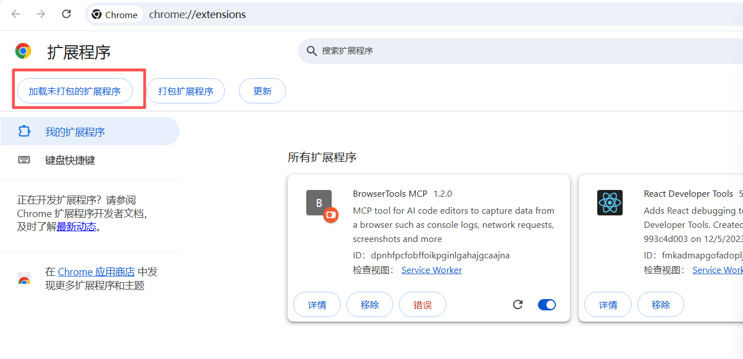The width and height of the screenshot is (743, 359).
Task: Click 移除 for React Developer Tools
Action: 661,305
